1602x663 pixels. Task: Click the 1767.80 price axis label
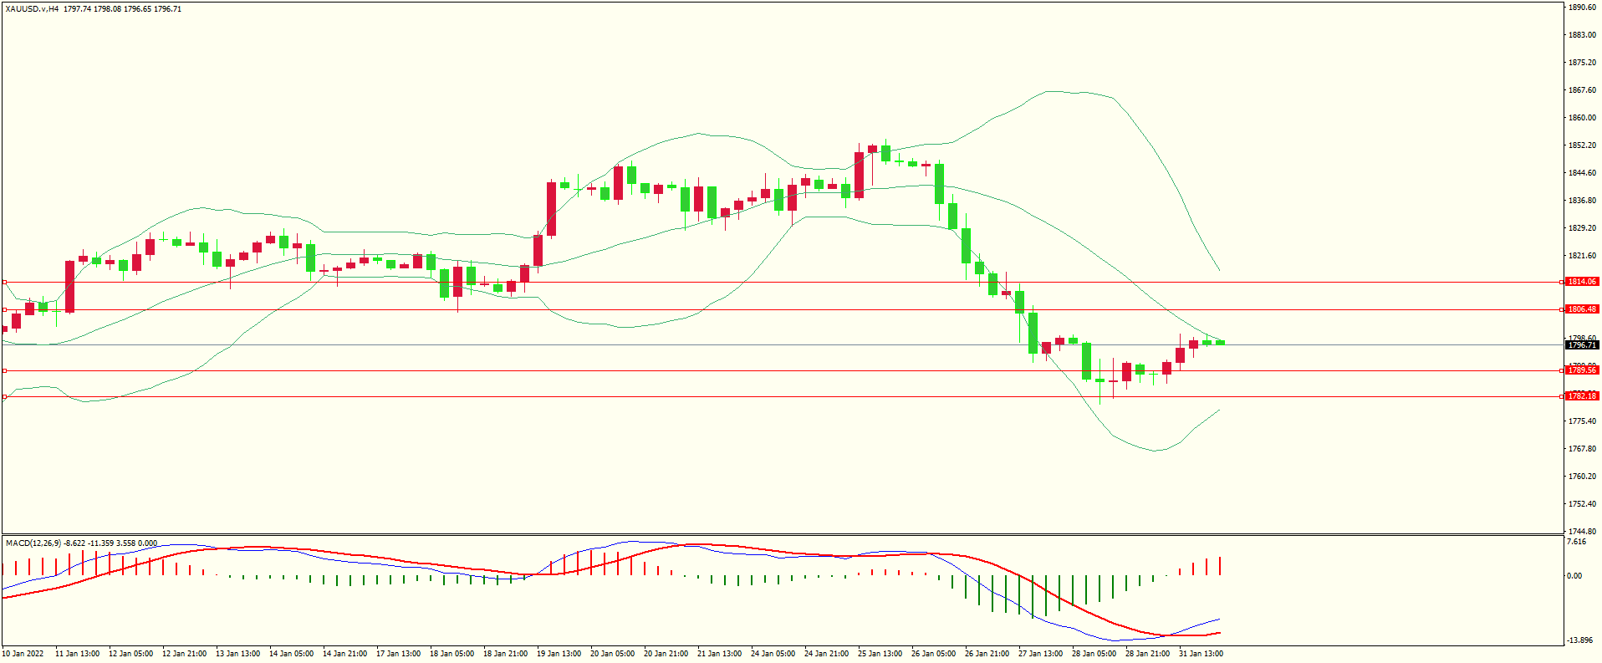[x=1582, y=449]
